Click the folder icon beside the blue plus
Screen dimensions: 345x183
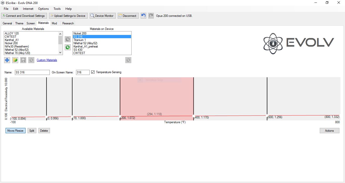[x=15, y=60]
